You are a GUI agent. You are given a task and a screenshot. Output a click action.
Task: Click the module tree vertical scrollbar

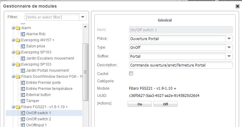[x=86, y=72]
